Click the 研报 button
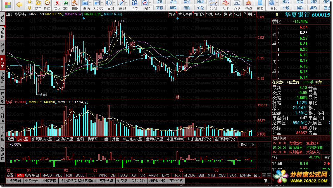Screen dimensions: 333x188 coord(160,8)
